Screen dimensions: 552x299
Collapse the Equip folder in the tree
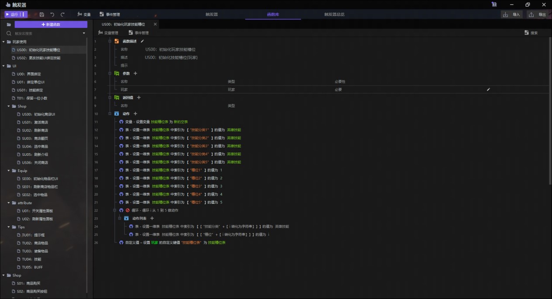(9, 171)
